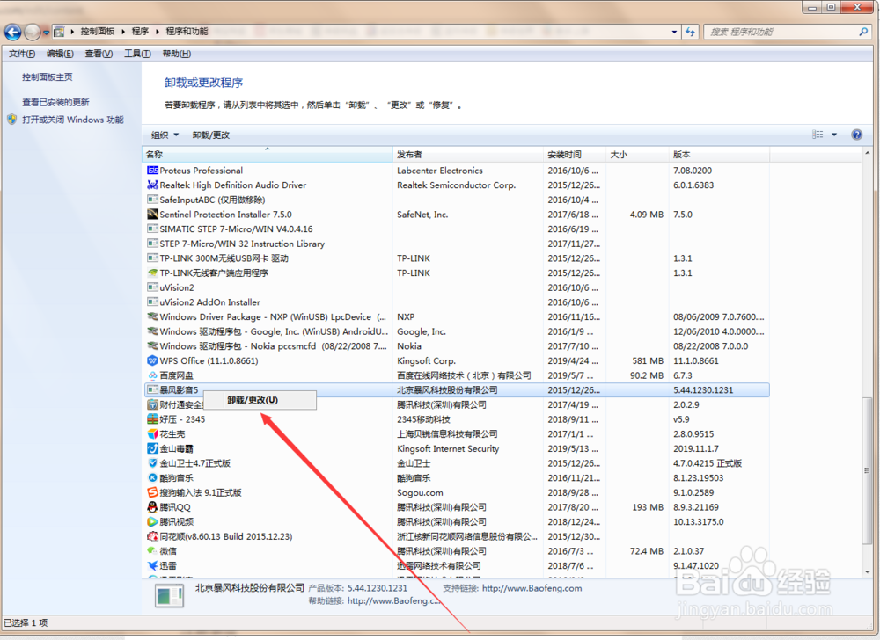880x640 pixels.
Task: Click the Windows shield icon for Windows 功能
Action: click(x=11, y=120)
